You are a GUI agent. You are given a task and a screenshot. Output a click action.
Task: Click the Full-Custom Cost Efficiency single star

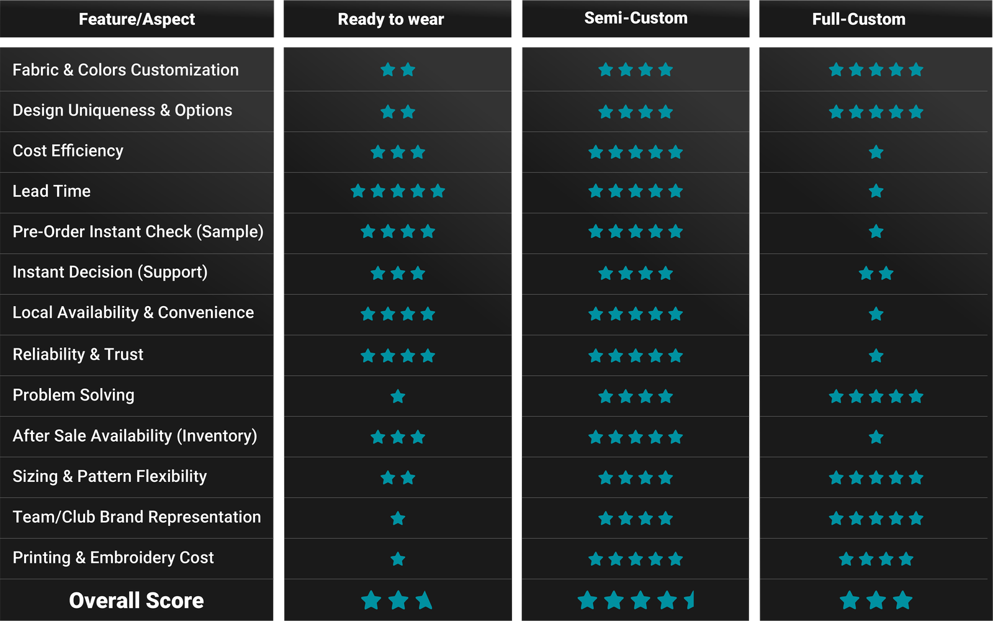876,152
